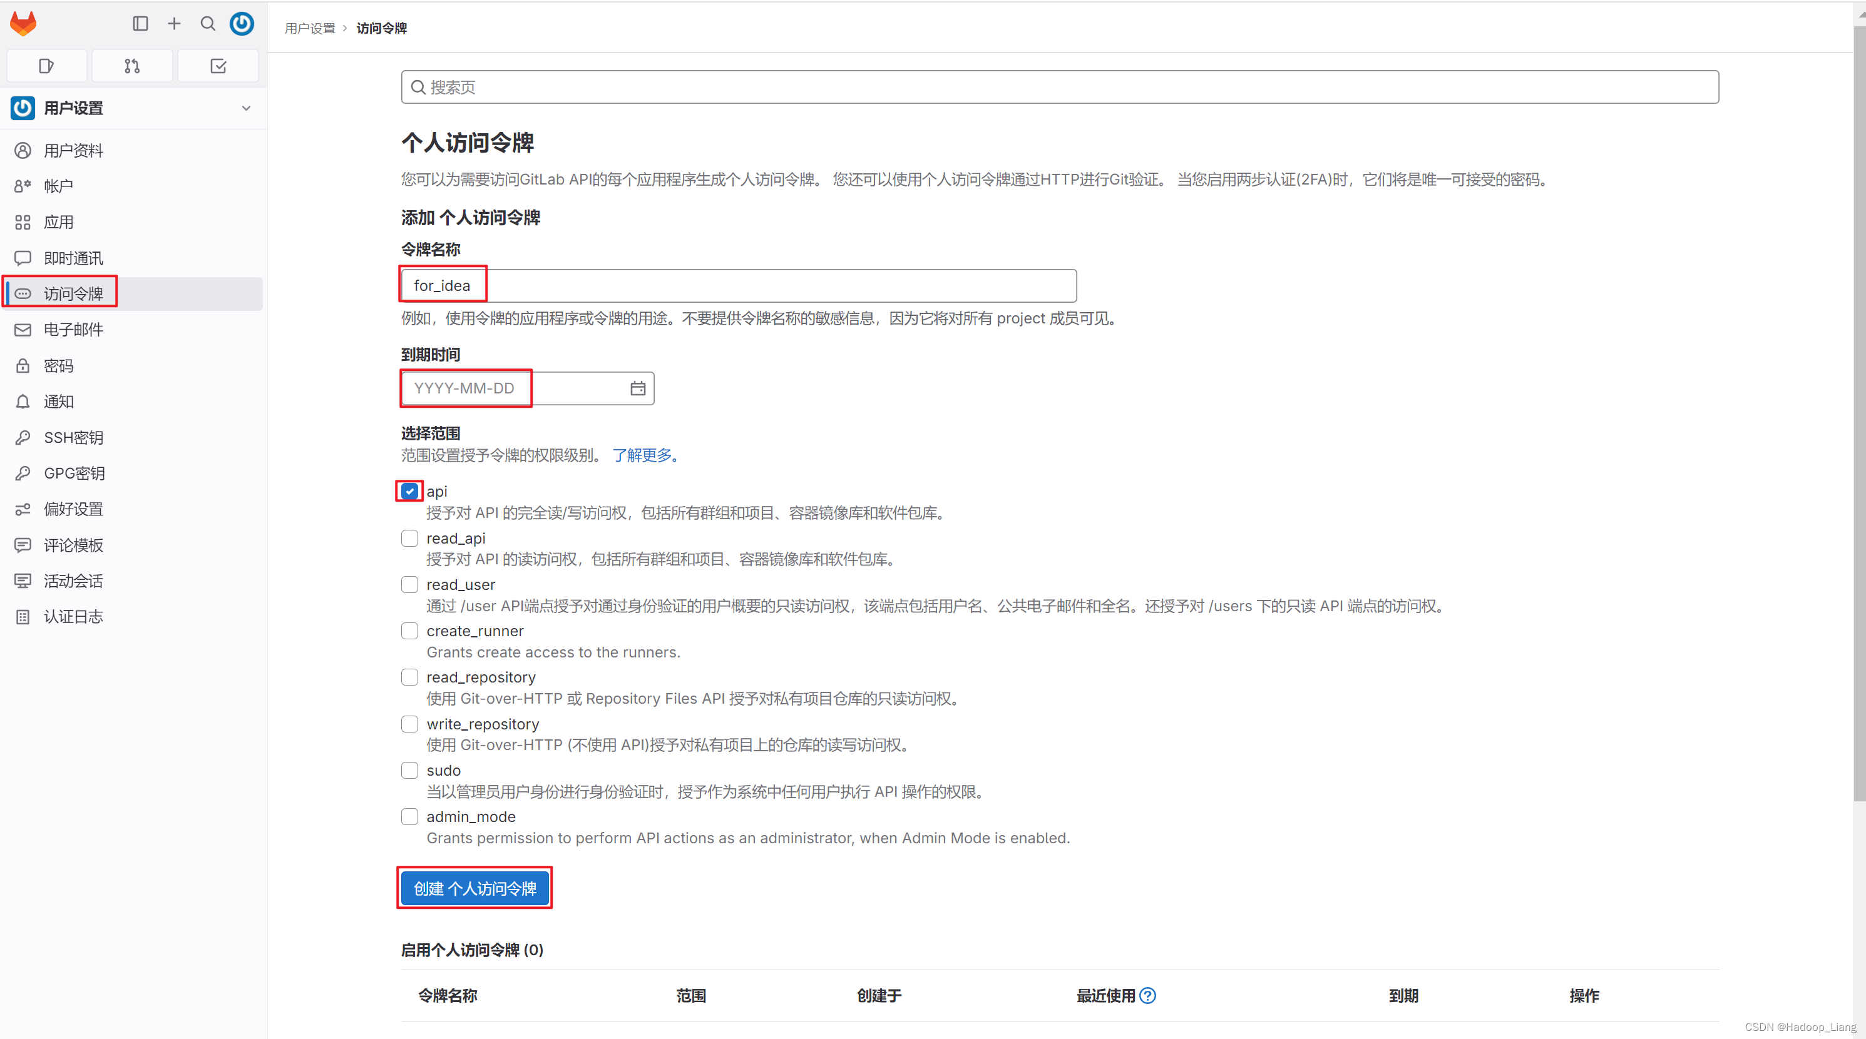Open the plus create-new menu icon
1866x1039 pixels.
click(174, 24)
